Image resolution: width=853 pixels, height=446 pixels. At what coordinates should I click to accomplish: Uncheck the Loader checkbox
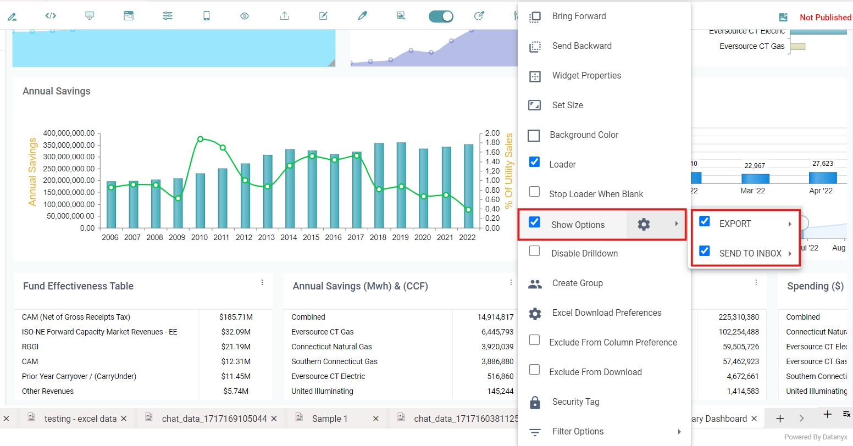coord(534,162)
